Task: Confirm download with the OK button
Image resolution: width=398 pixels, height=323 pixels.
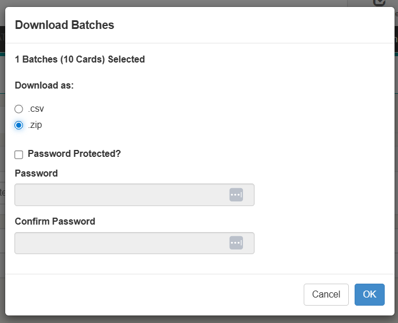Action: (369, 295)
